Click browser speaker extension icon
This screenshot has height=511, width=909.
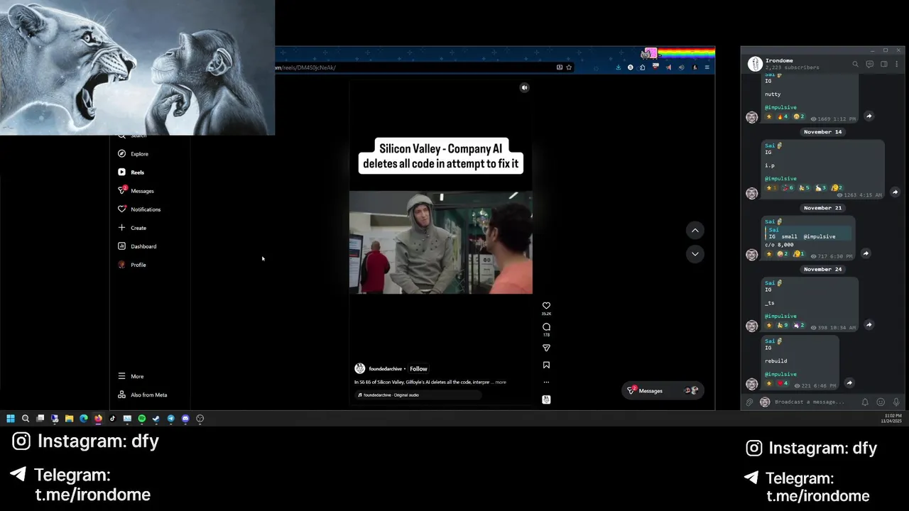tap(681, 67)
